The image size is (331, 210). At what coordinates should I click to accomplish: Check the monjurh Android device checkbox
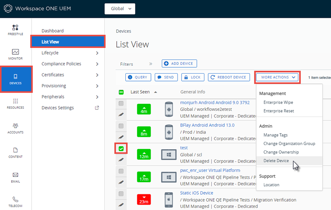pos(121,103)
